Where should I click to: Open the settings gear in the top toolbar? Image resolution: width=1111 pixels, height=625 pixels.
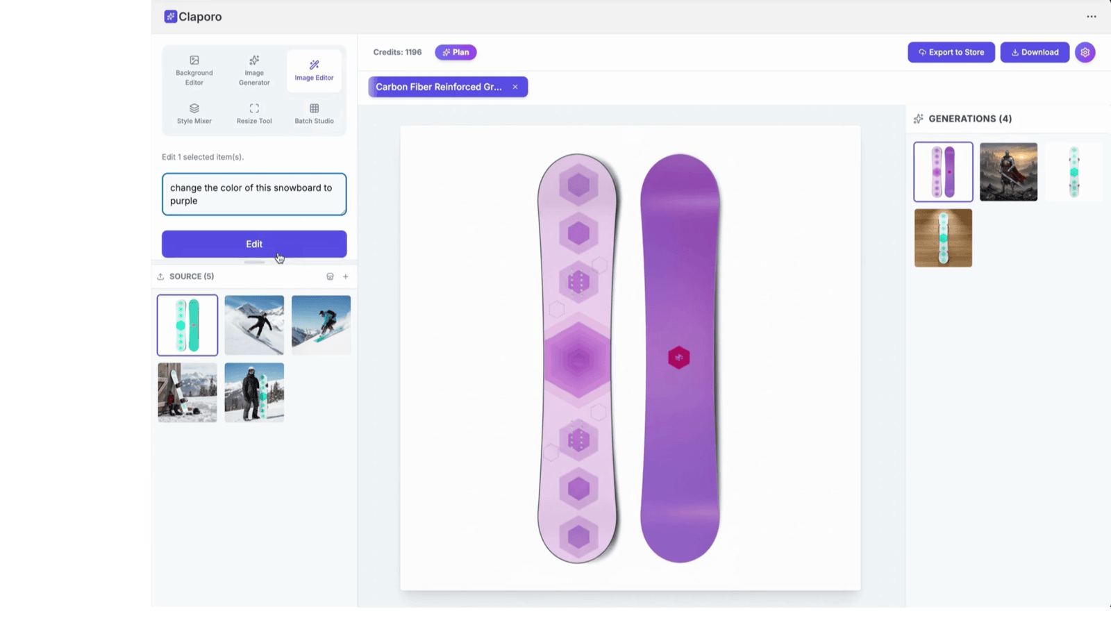coord(1085,52)
